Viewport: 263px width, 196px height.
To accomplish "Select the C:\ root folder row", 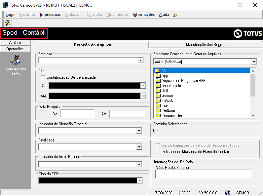I will [x=202, y=71].
